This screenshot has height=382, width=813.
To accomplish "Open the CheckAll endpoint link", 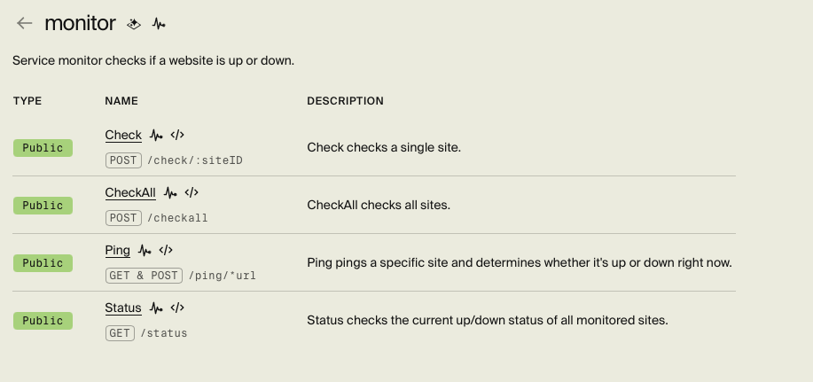I will point(130,192).
